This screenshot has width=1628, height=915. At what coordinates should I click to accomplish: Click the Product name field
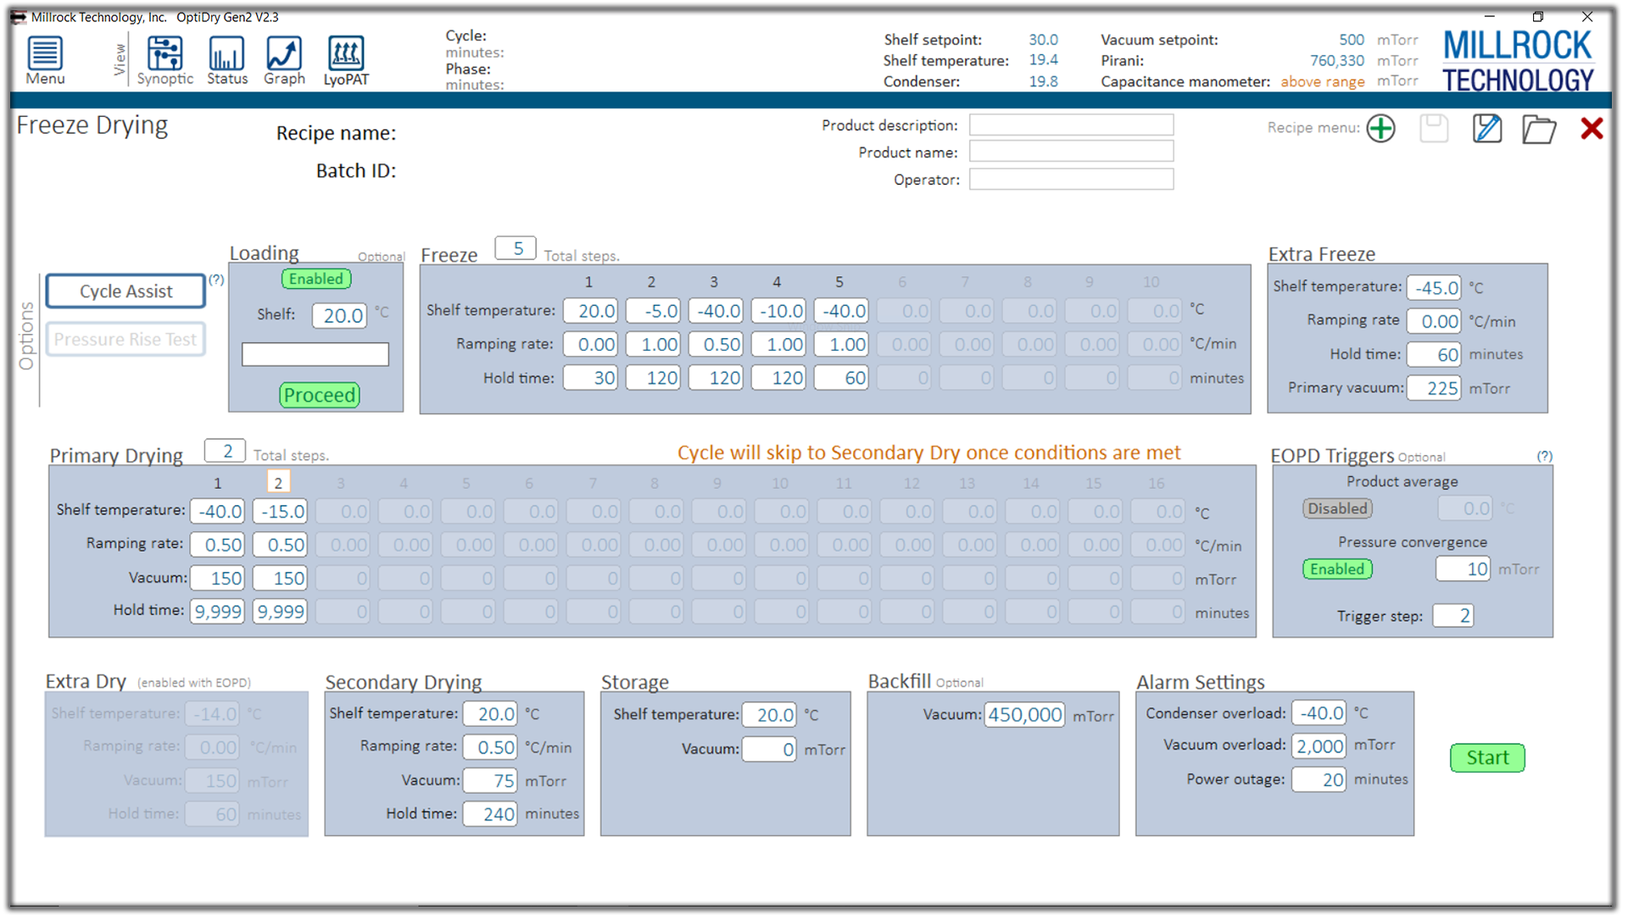(1071, 152)
